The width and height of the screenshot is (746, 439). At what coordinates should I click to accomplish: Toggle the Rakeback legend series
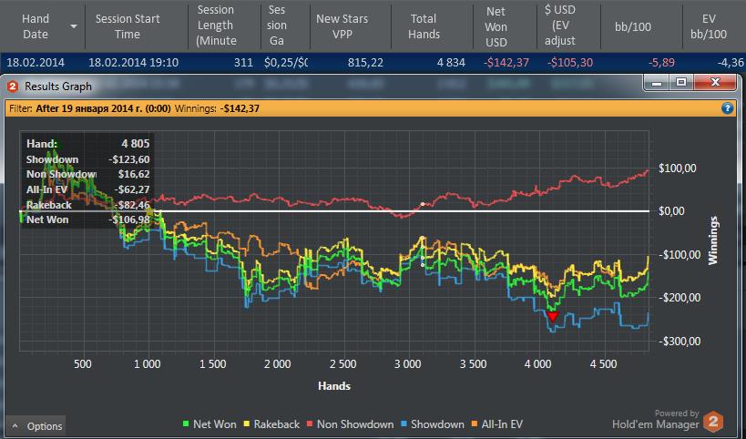coord(271,424)
